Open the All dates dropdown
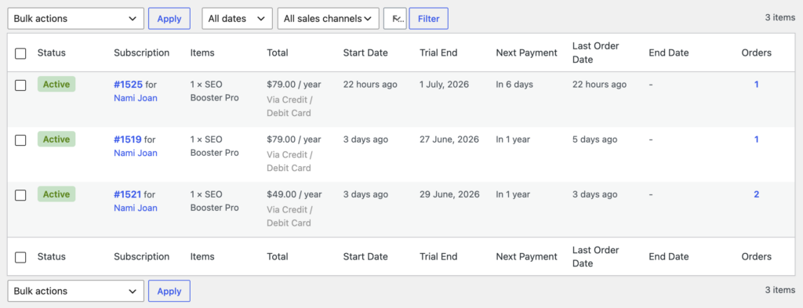Screen dimensions: 803x308 click(x=237, y=19)
